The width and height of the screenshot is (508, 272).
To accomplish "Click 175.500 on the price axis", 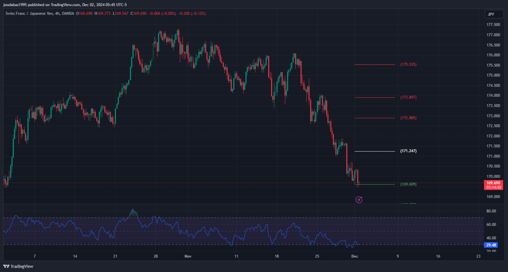I will point(493,65).
